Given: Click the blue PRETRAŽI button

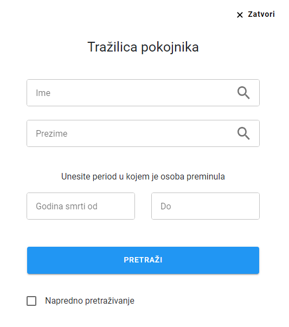Looking at the screenshot, I should [x=143, y=260].
